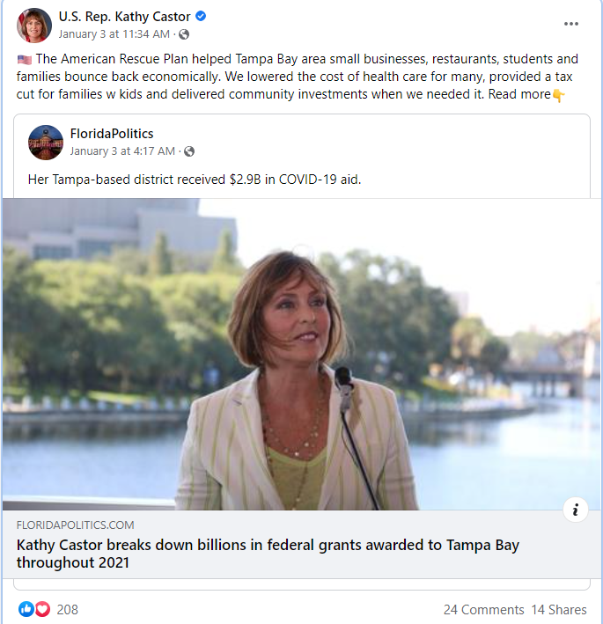Click the red Love reaction icon
Screen dimensions: 603x624
point(42,609)
